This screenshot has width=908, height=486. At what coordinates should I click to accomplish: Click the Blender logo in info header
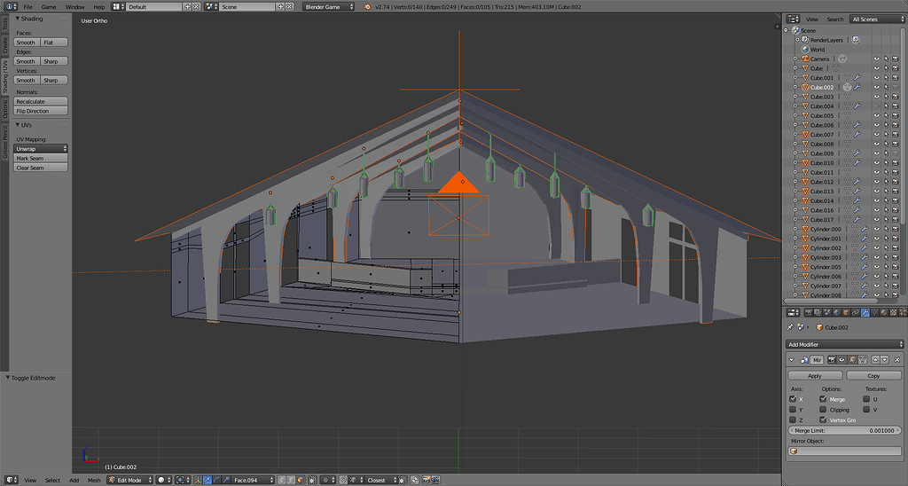[x=368, y=7]
